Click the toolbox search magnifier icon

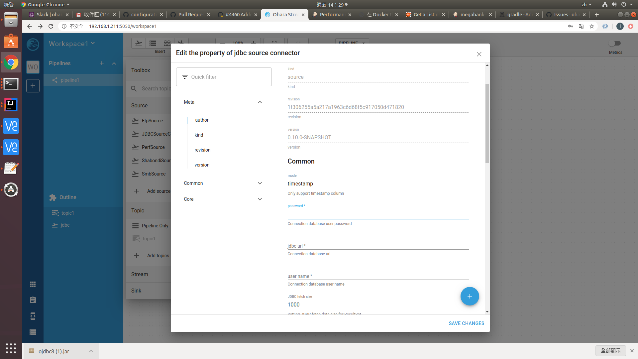pos(134,88)
